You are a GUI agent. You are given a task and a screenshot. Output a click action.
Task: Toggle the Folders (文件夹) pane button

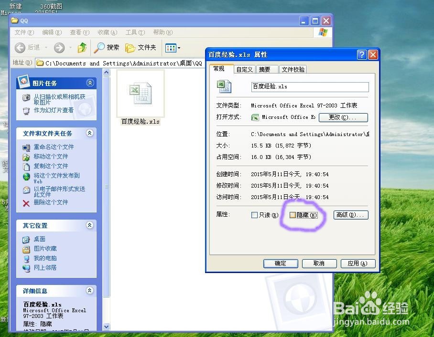pos(141,48)
